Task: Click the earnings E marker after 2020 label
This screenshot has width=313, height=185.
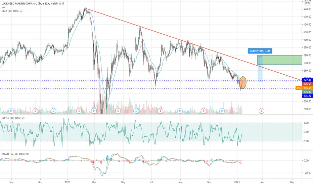Action: click(x=79, y=111)
